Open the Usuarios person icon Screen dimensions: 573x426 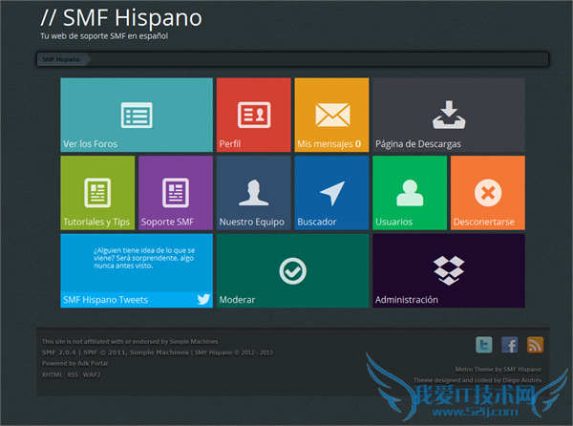(x=410, y=193)
